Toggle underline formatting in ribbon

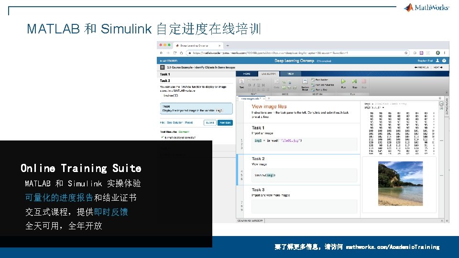[259, 85]
